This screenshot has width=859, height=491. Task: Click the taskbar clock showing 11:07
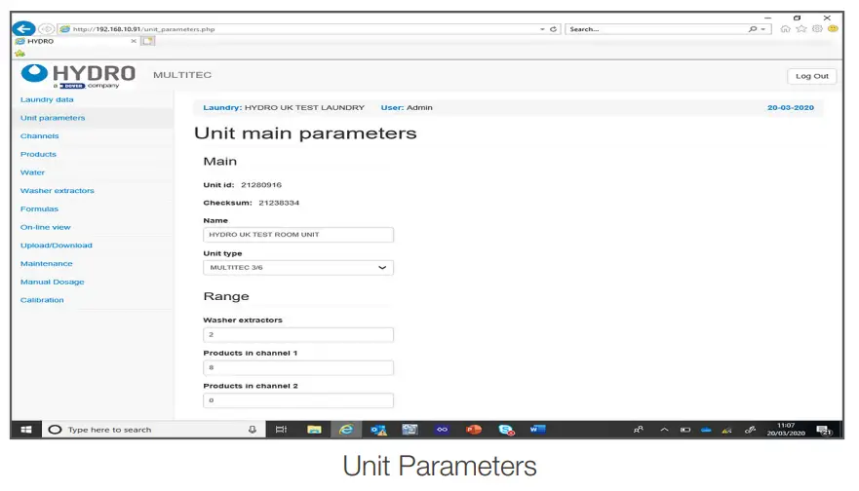click(786, 430)
